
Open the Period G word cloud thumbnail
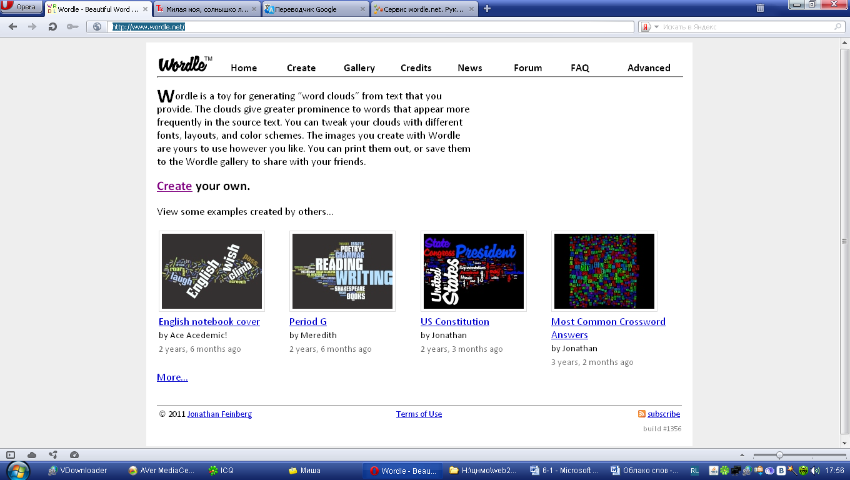342,271
